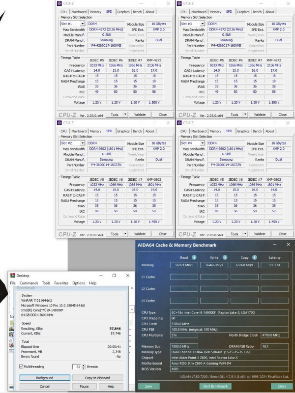Expand Tools dropdown arrow in Slot #2 CPU-Z window
Screen dimensions: 295x393
(x=125, y=234)
